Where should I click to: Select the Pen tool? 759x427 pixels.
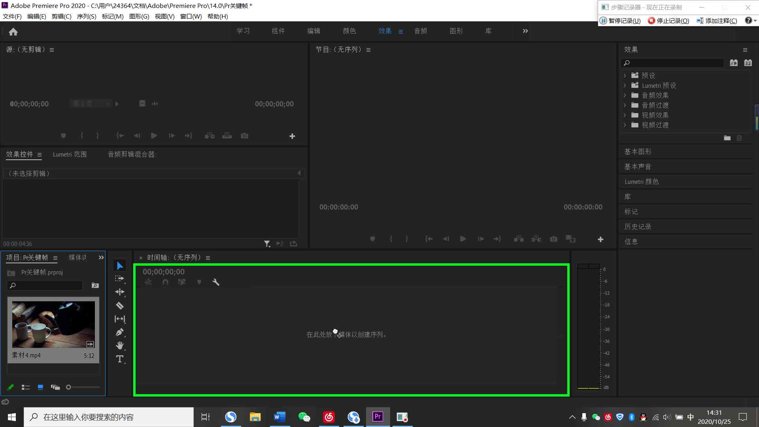point(120,333)
